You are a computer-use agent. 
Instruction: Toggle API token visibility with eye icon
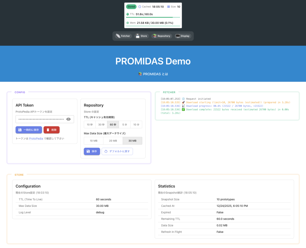[68, 119]
